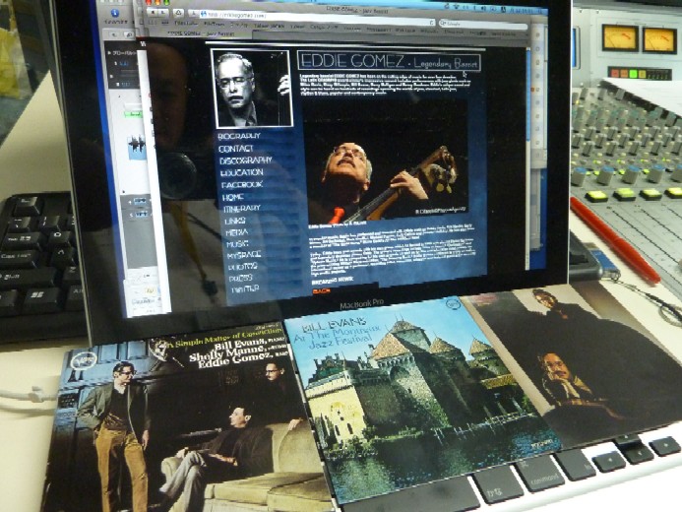682x512 pixels.
Task: Open the EDUCATION page link
Action: (x=241, y=172)
